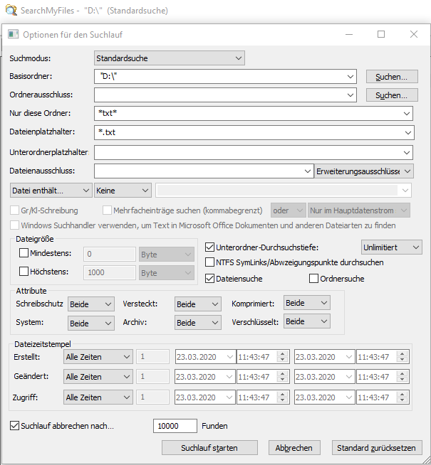Toggle the Dateiensuche checkbox
Screen dimensions: 431x465
tap(209, 279)
